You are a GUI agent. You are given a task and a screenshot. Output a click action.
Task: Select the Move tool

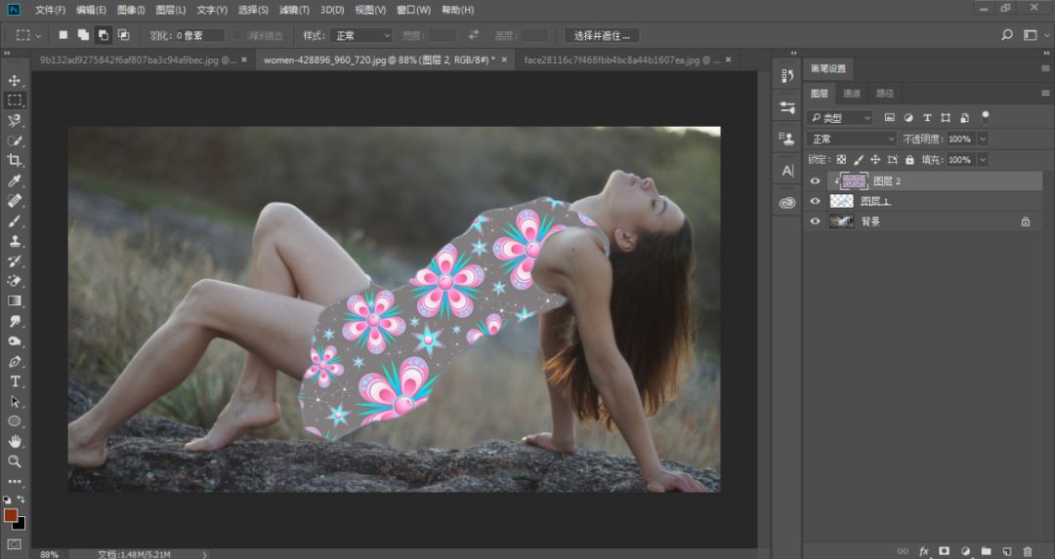click(14, 81)
